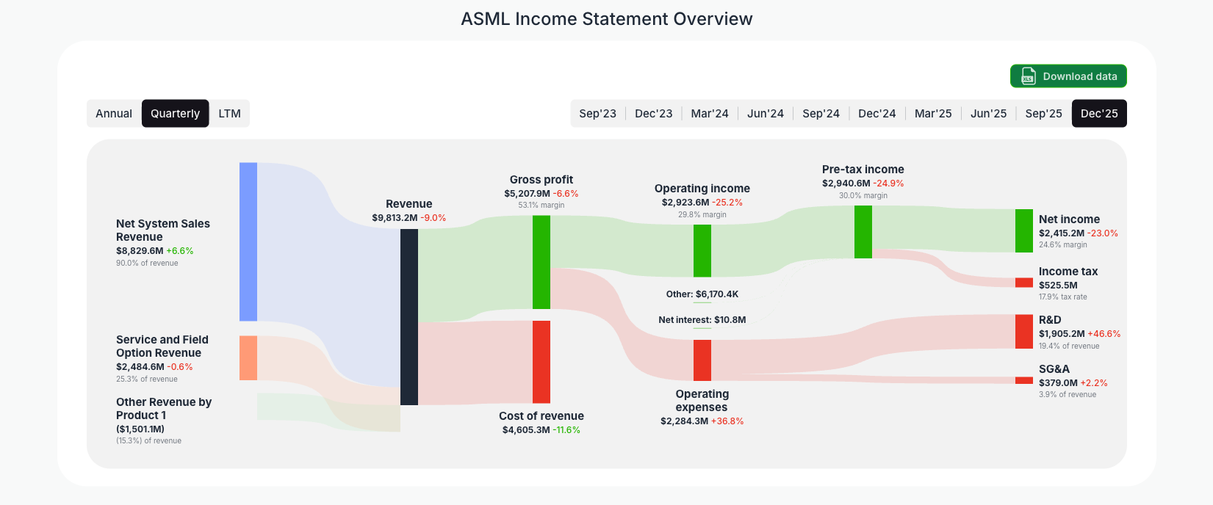Click the green Operating income bar

point(702,251)
